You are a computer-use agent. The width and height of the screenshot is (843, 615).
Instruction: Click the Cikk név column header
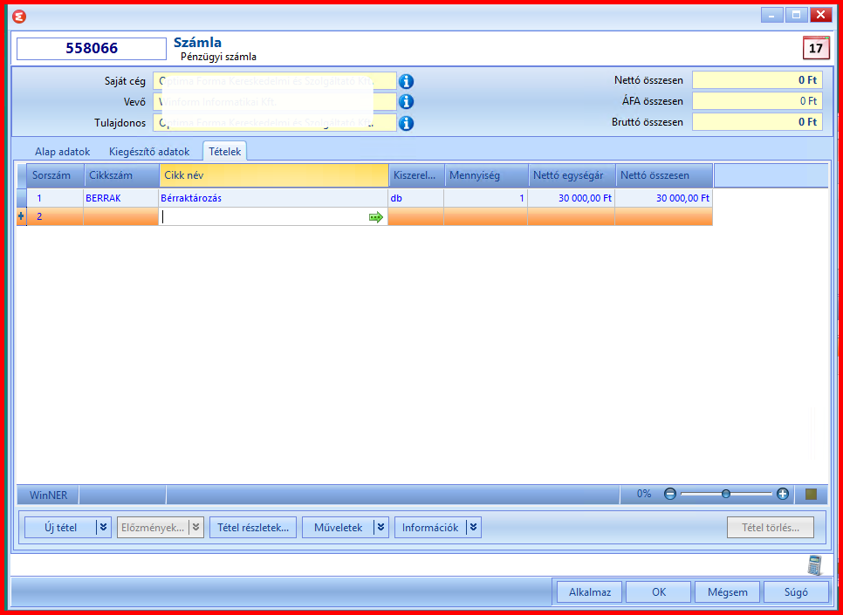(274, 175)
